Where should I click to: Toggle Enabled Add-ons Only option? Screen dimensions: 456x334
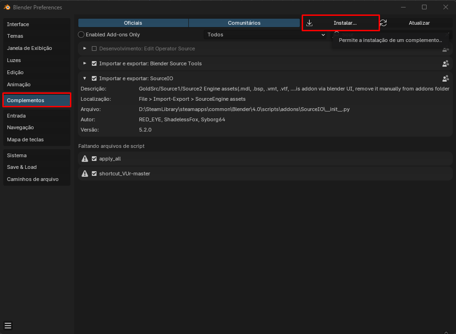click(81, 35)
